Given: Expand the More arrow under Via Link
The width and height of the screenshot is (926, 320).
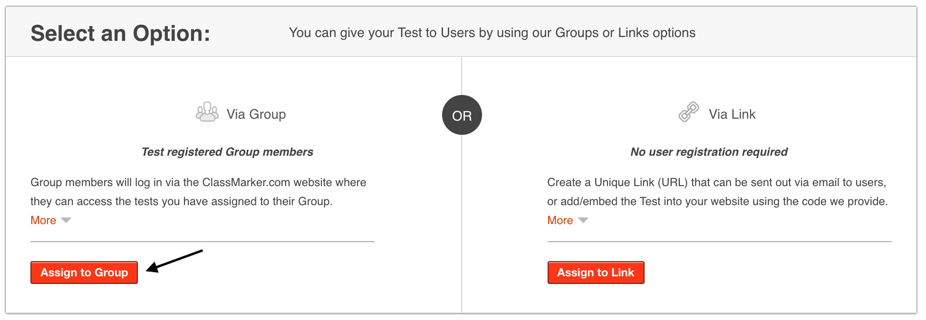Looking at the screenshot, I should (x=583, y=220).
